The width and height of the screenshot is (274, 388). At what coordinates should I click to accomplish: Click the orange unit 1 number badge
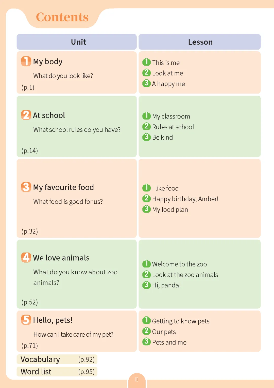point(26,61)
